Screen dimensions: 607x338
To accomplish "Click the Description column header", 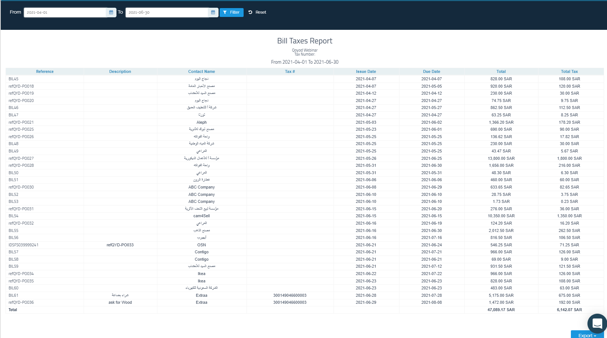I will (x=120, y=72).
